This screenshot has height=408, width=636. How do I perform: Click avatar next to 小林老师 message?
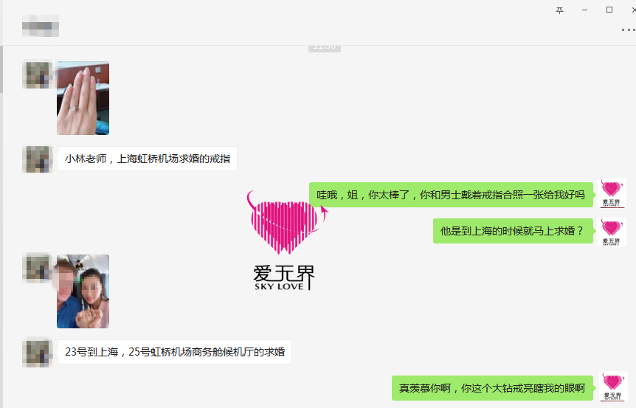click(x=37, y=159)
